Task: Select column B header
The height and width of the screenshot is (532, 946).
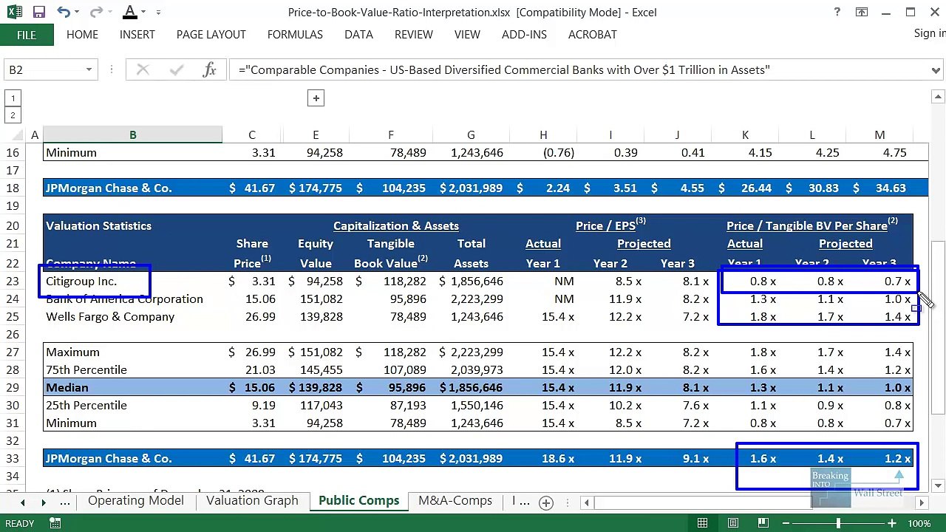Action: point(132,134)
